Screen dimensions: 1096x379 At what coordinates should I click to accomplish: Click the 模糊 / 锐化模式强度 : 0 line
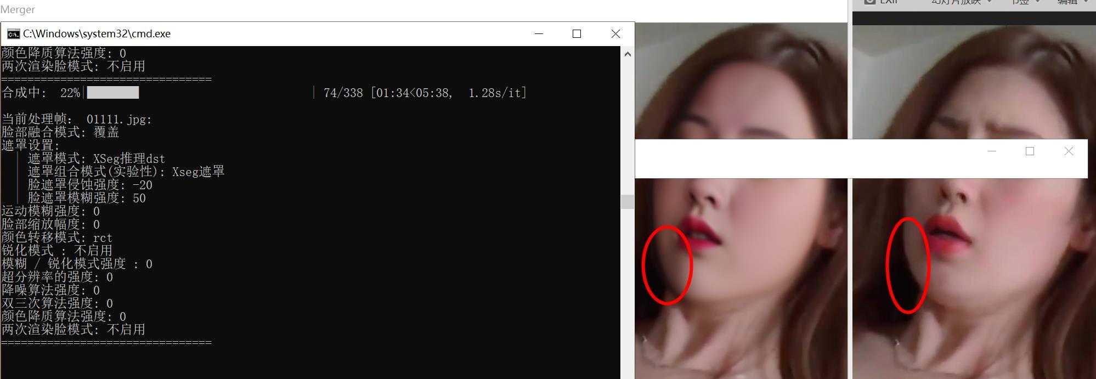[x=77, y=264]
